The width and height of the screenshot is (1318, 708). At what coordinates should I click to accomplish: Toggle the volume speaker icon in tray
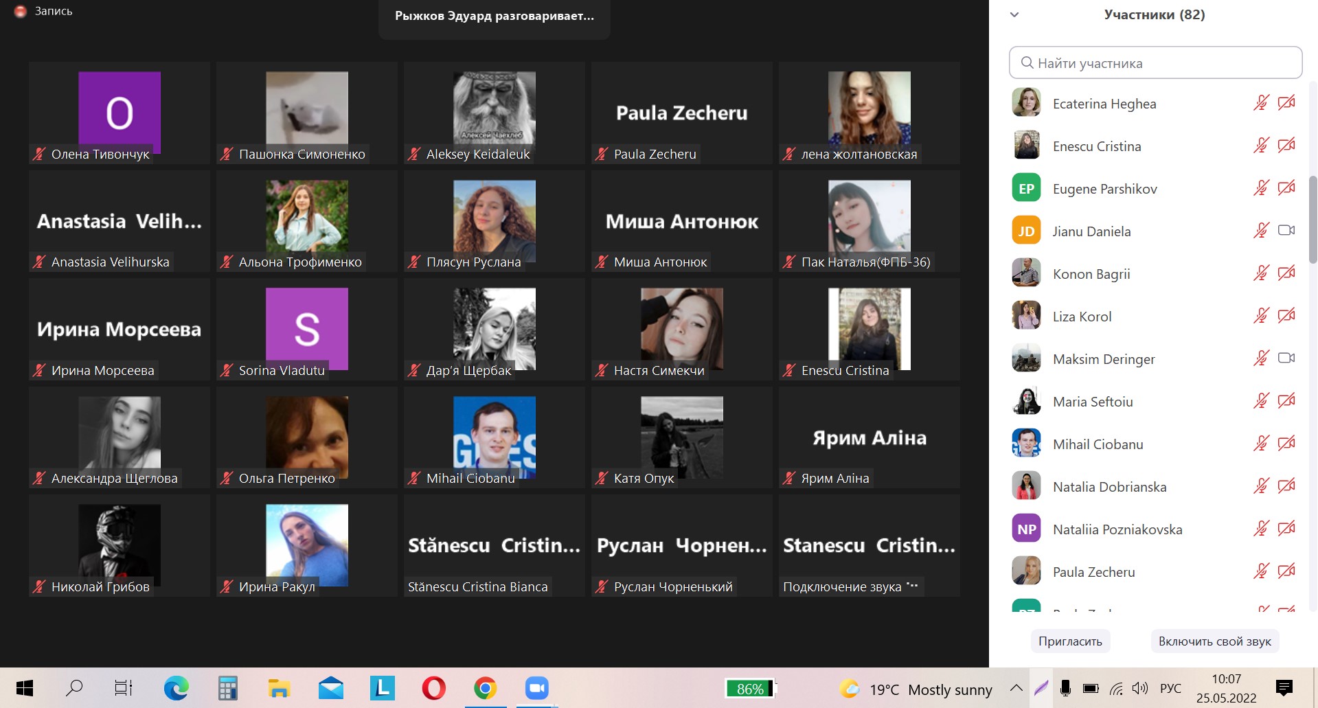[1140, 688]
